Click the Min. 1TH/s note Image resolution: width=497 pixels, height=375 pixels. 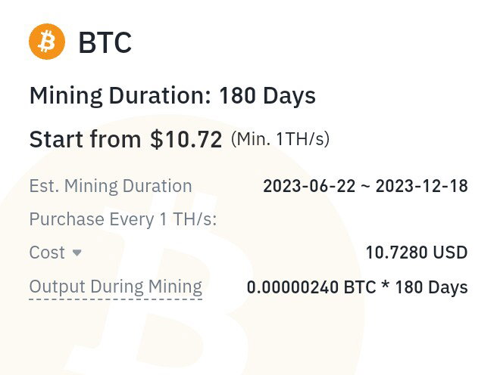[280, 139]
